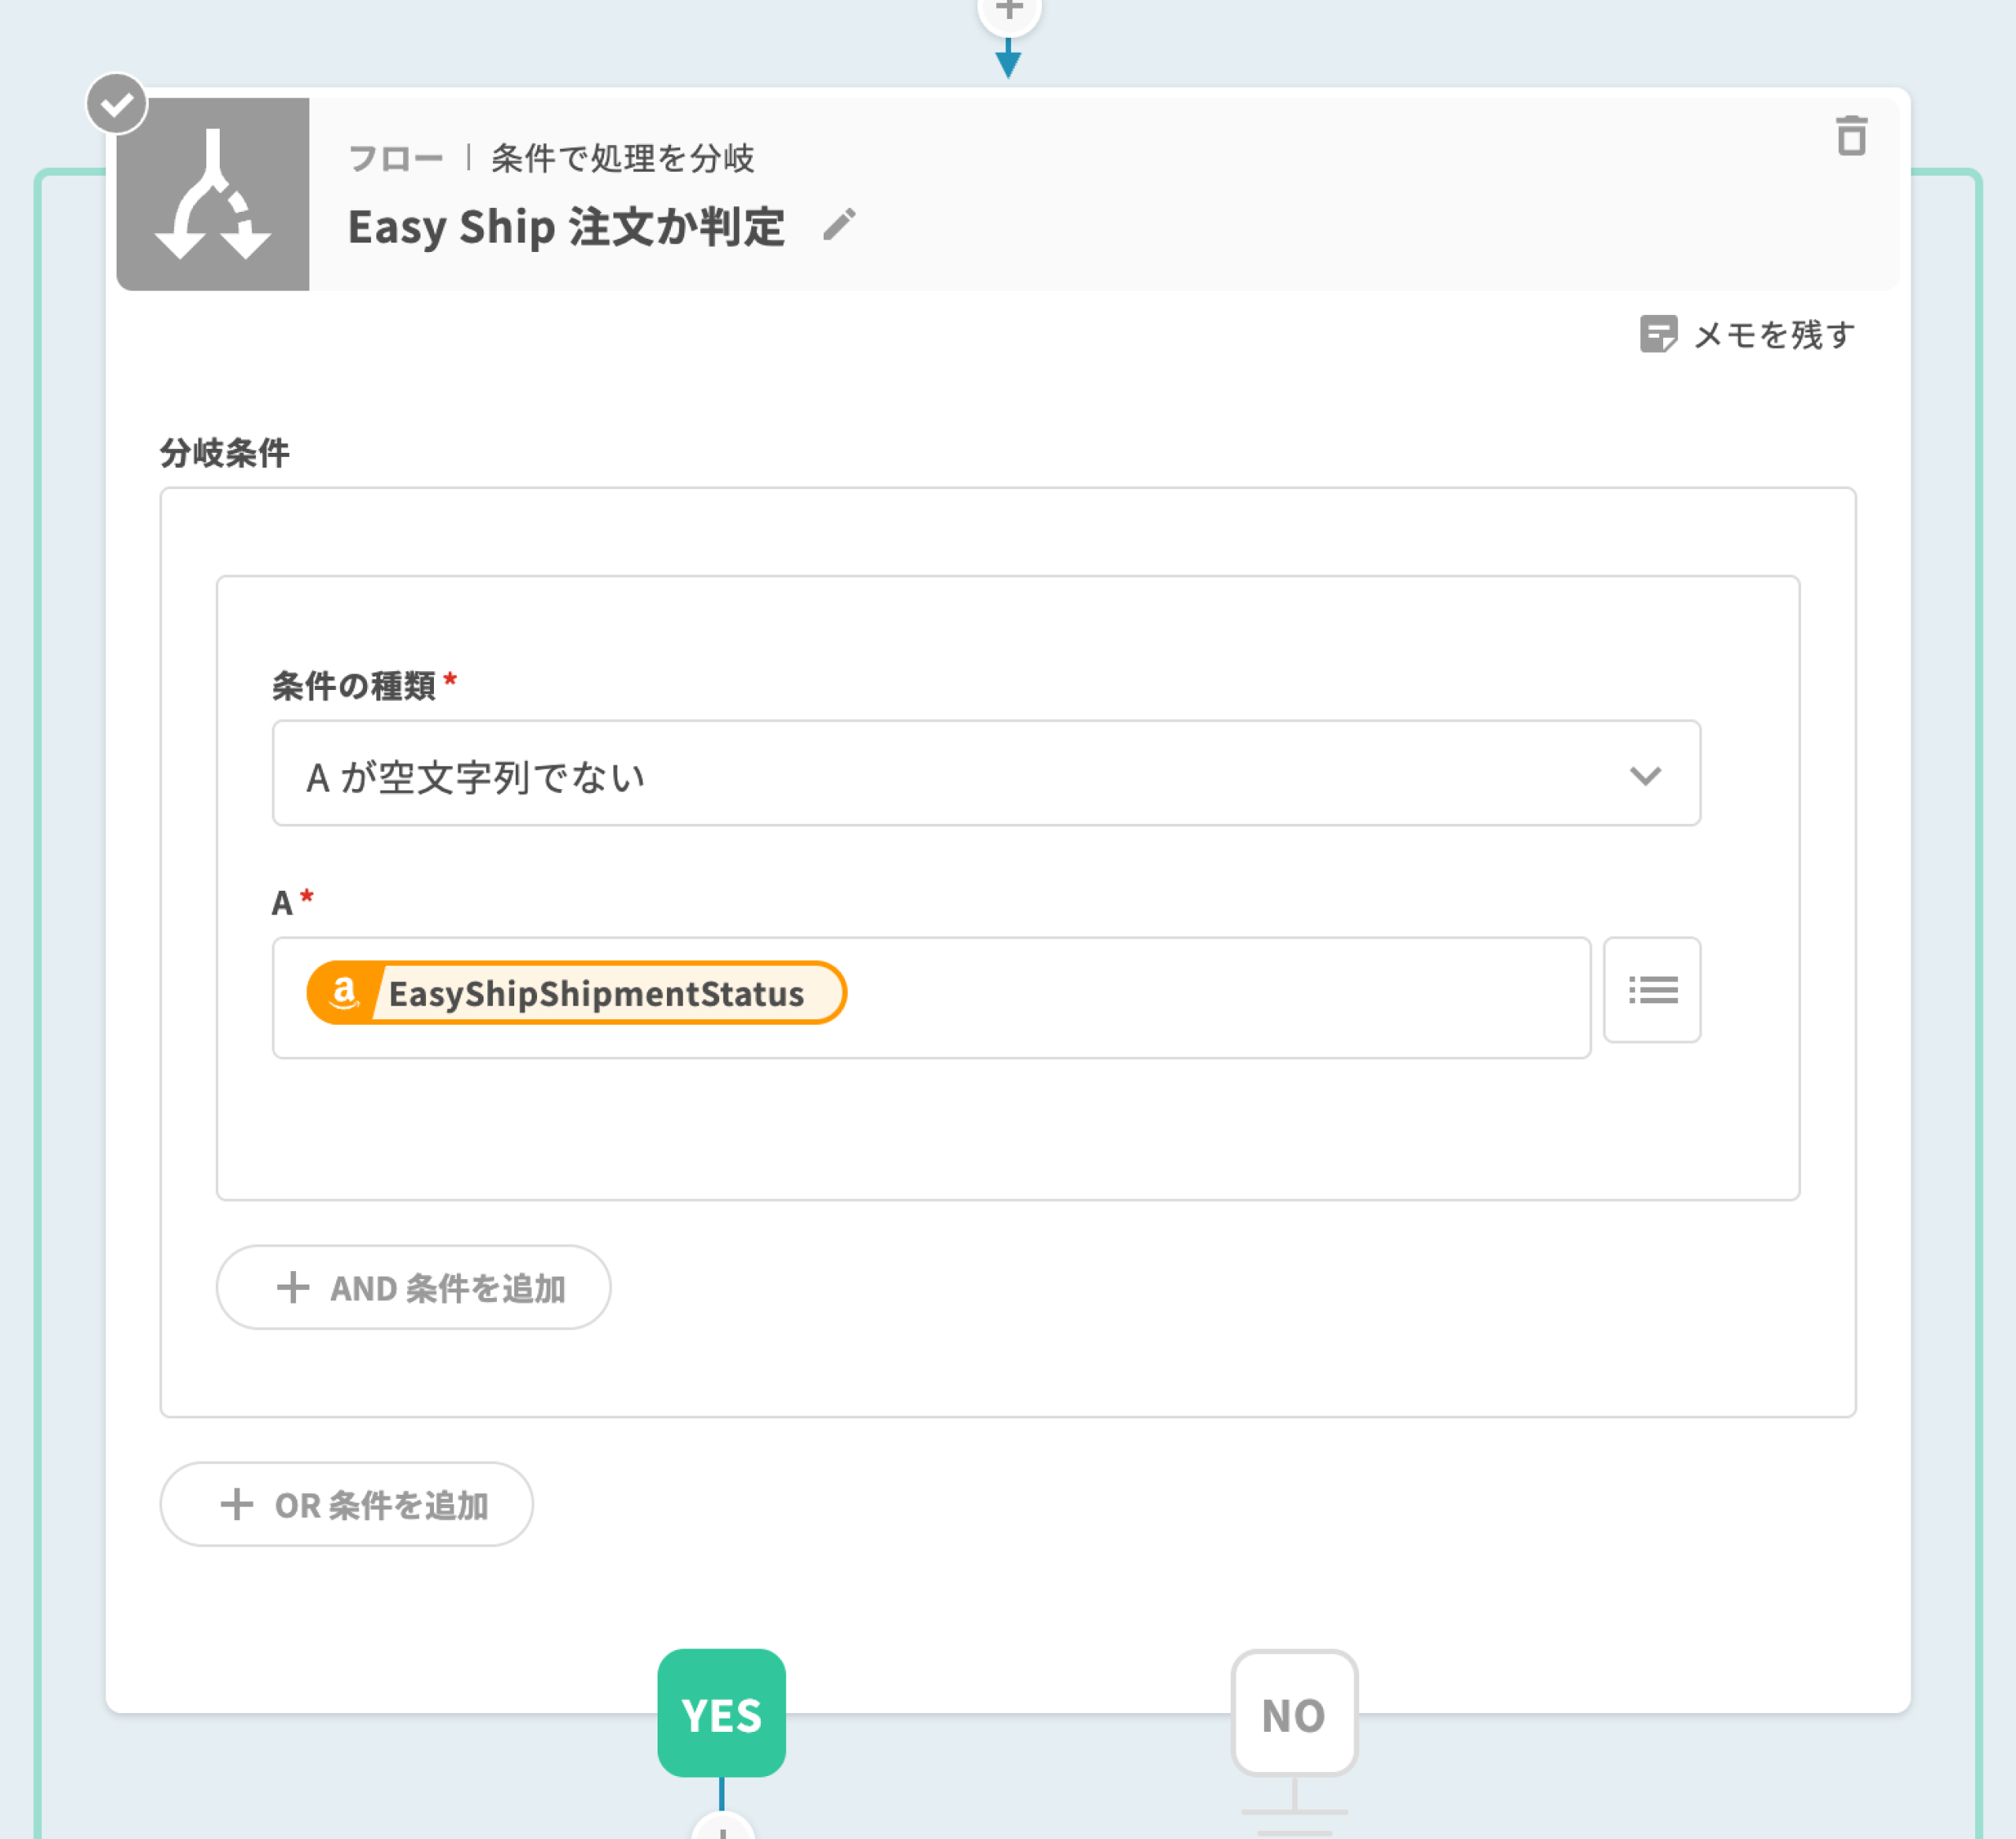Image resolution: width=2016 pixels, height=1839 pixels.
Task: Click the Amazon logo on EasyShipShipmentStatus tag
Action: click(x=343, y=993)
